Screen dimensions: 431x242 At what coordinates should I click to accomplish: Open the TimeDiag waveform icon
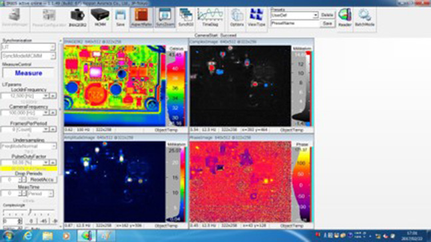211,17
